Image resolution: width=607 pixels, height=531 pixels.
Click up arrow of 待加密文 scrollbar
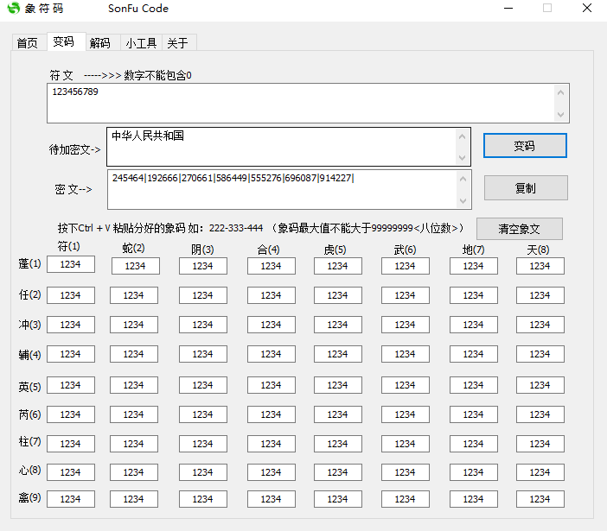pos(462,136)
